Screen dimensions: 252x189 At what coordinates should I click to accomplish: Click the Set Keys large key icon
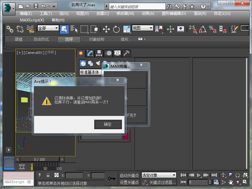[x=112, y=179]
